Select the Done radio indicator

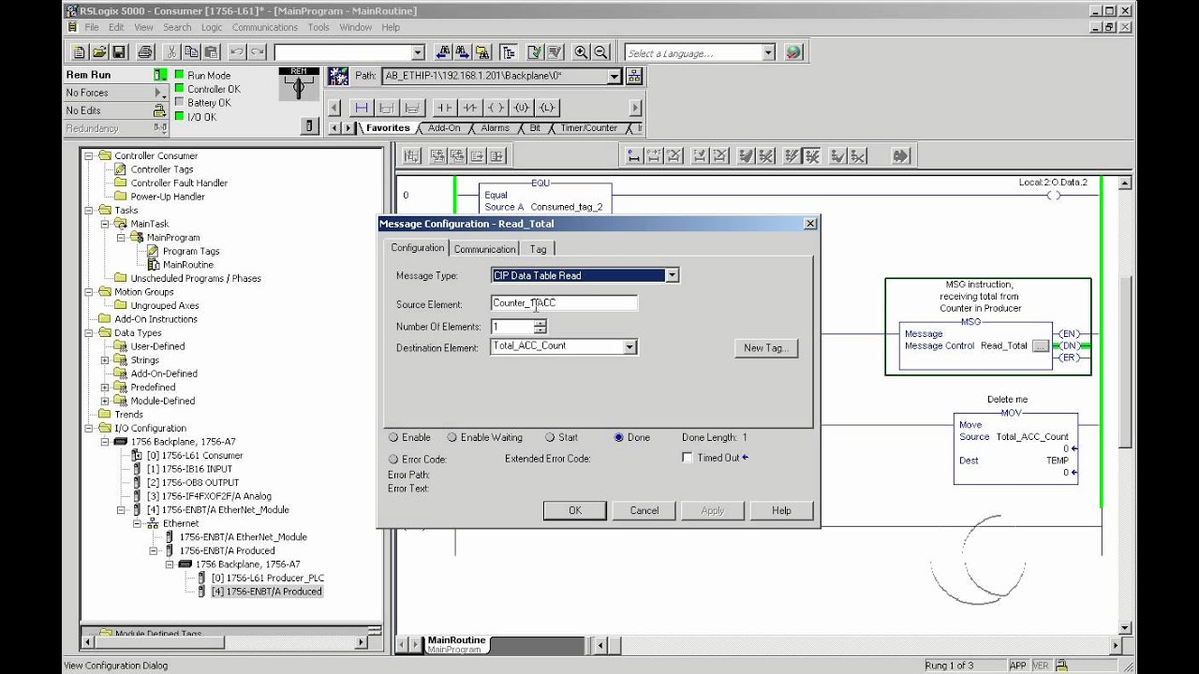(619, 437)
